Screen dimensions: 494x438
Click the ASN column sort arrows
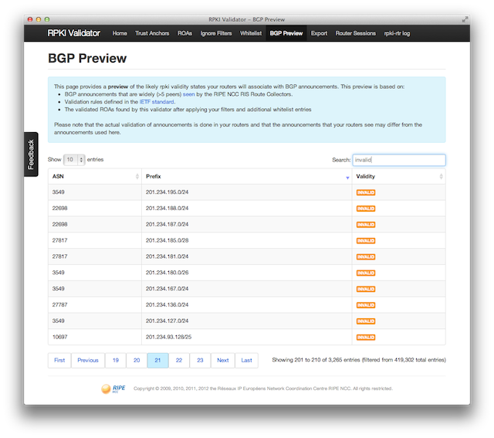137,177
